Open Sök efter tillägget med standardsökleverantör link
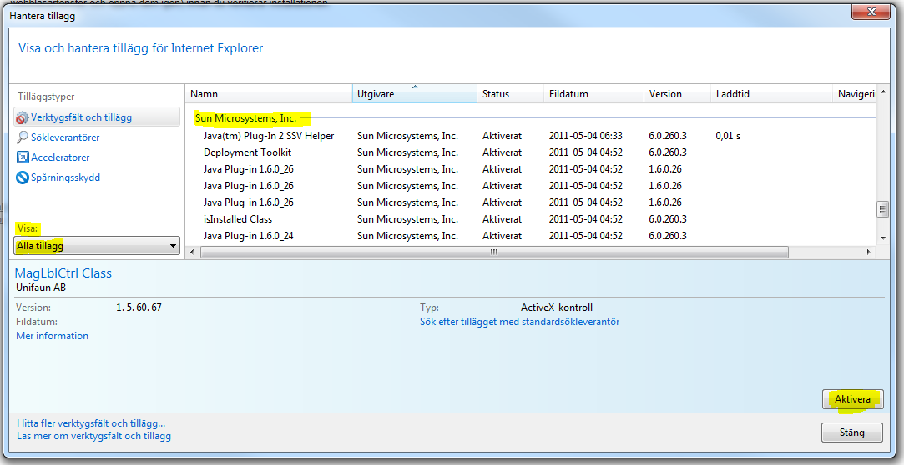The width and height of the screenshot is (904, 465). point(519,322)
